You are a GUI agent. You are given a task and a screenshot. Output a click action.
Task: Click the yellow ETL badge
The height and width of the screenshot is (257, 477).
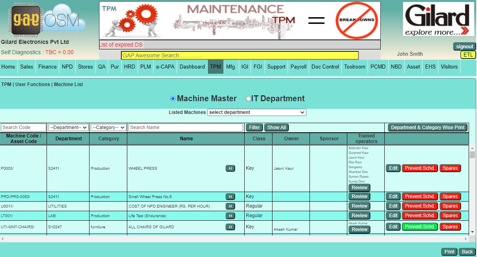coord(468,55)
